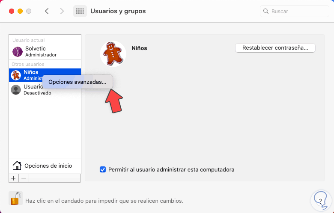The width and height of the screenshot is (334, 213).
Task: Go back with the left chevron
Action: (x=47, y=11)
